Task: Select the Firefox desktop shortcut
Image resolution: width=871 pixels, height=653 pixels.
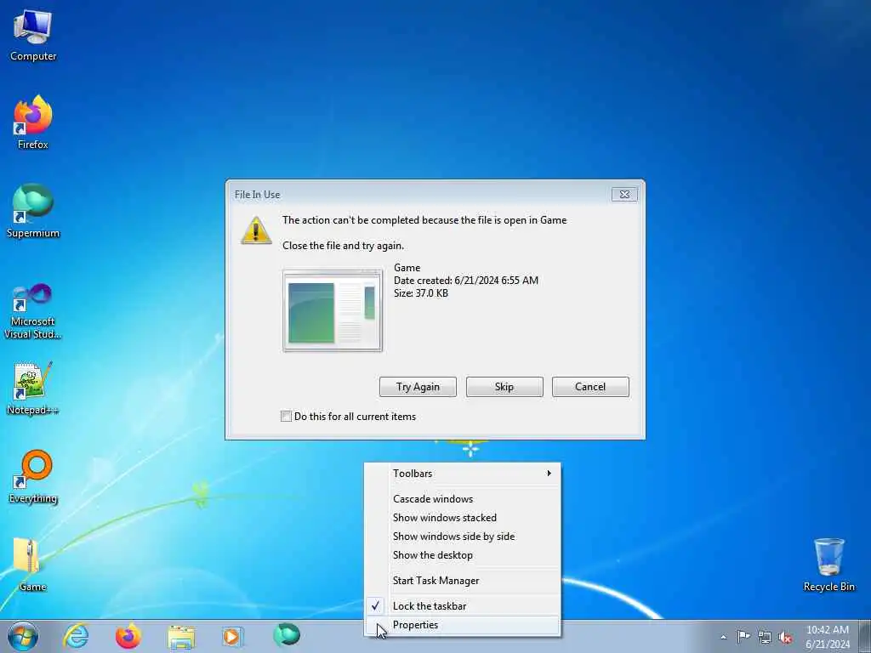Action: pos(33,122)
